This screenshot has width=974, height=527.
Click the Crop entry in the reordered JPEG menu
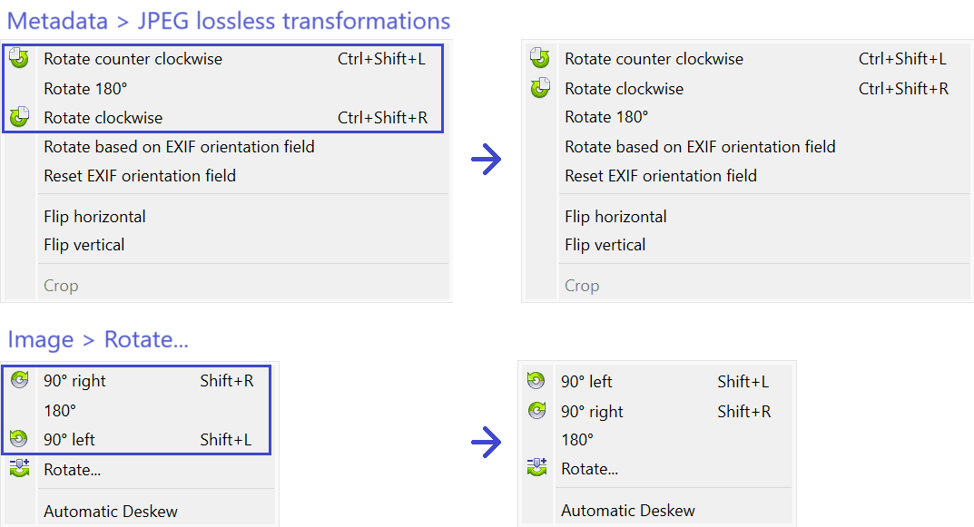click(581, 286)
